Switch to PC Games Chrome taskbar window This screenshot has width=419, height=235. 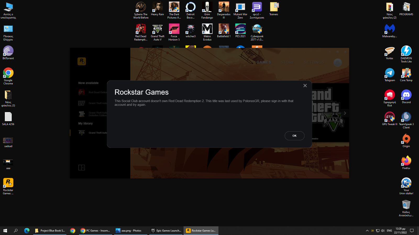(x=95, y=231)
